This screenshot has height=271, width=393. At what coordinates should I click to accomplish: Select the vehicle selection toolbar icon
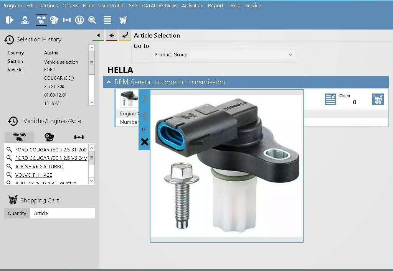(41, 20)
